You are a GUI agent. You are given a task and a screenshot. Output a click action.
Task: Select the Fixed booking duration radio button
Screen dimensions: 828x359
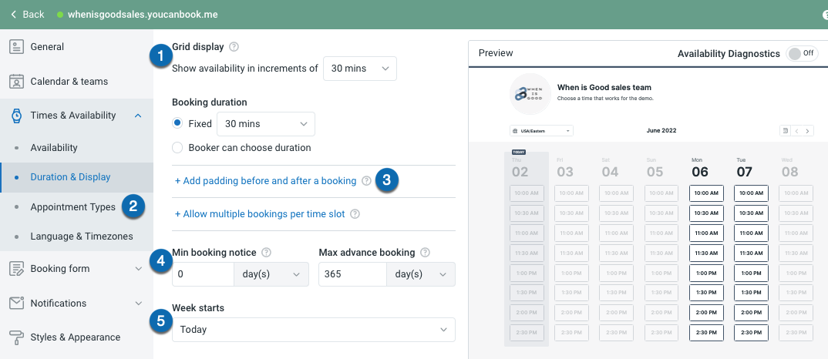pyautogui.click(x=178, y=123)
